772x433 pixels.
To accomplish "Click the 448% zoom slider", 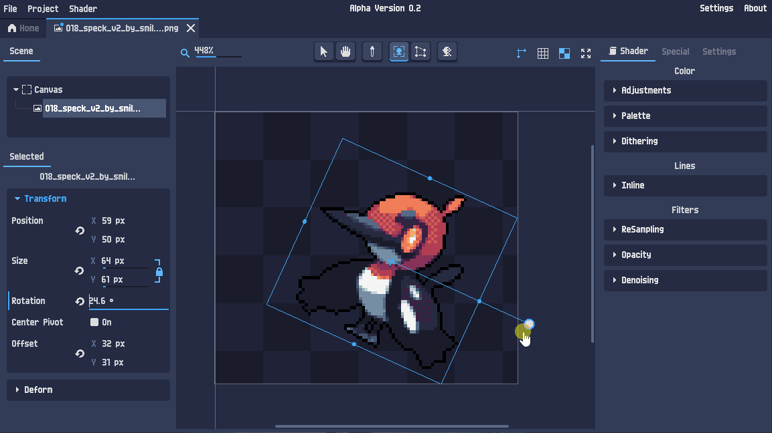I will pyautogui.click(x=218, y=57).
